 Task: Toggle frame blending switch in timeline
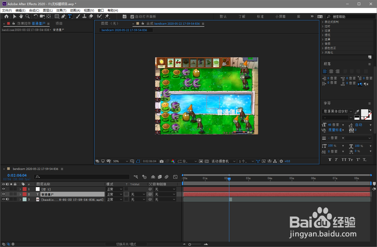(x=160, y=177)
